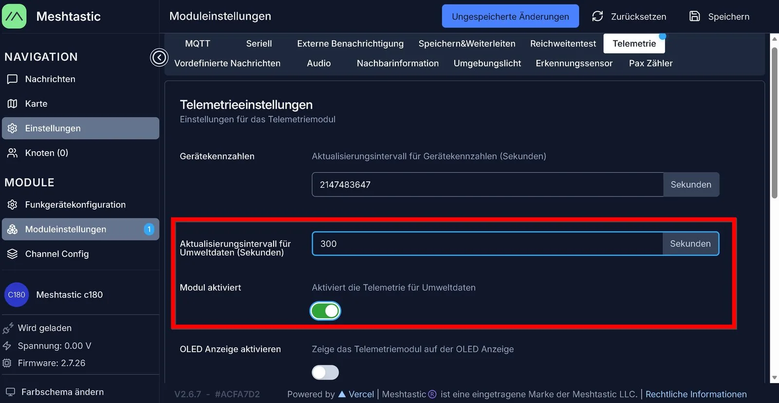Screen dimensions: 779x403
Task: Switch to Speichern&Weiterleiten tab
Action: click(x=467, y=43)
